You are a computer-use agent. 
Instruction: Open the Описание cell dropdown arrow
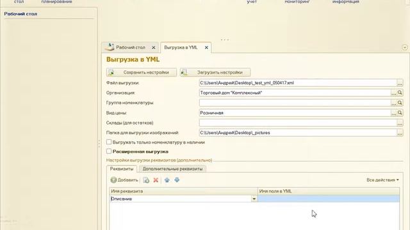[254, 199]
